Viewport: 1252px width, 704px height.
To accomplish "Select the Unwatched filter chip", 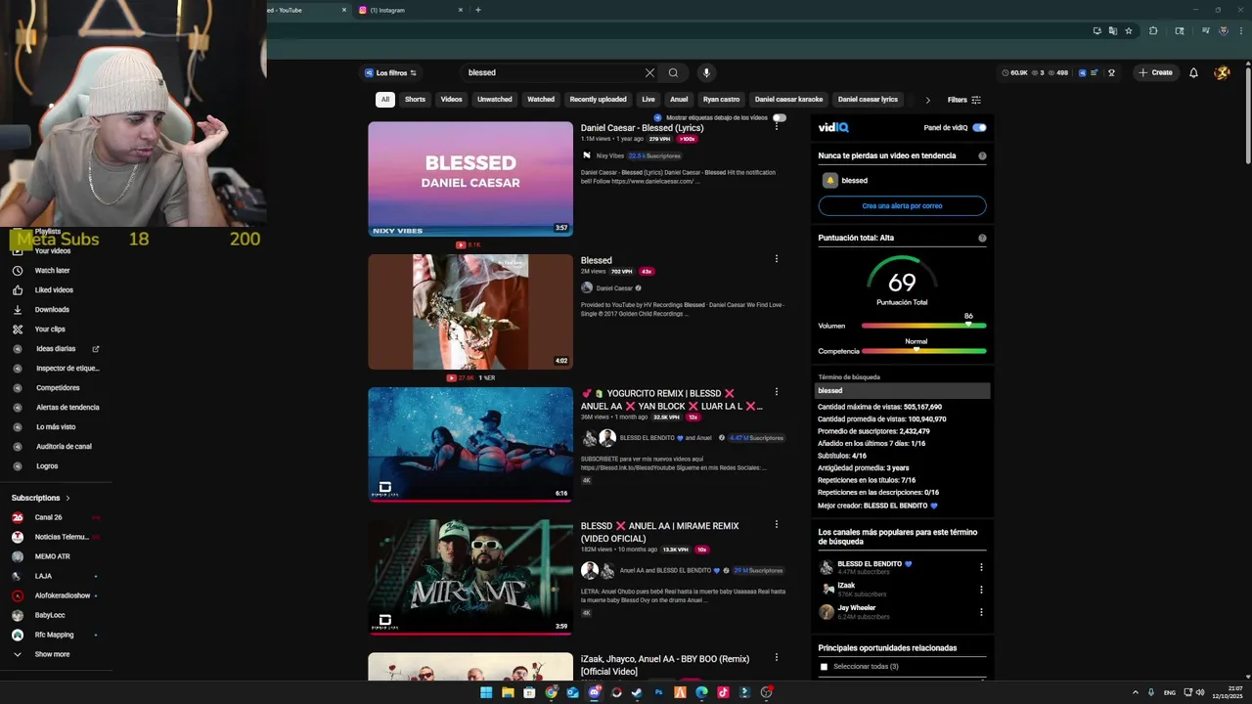I will click(495, 100).
